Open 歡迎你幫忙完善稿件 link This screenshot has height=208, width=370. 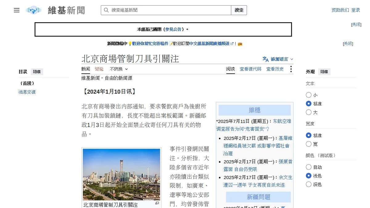tap(150, 44)
